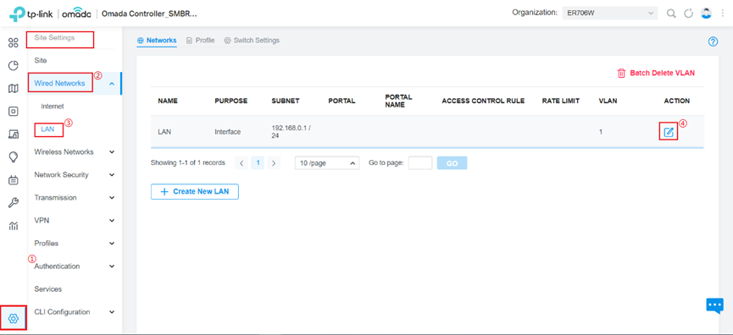Open the more options dots in header
Screen dimensions: 733x335
[x=723, y=14]
